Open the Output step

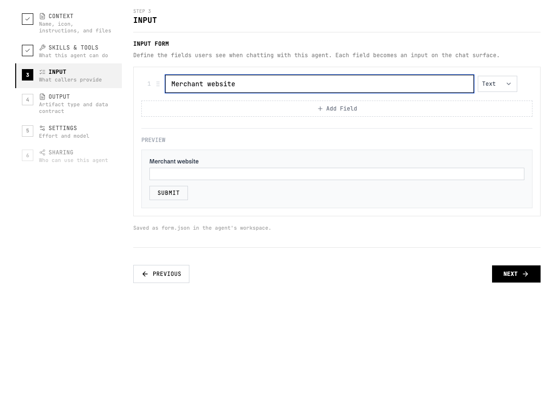[x=69, y=103]
